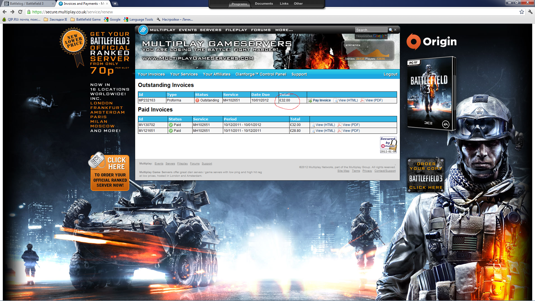Click HTML page icon for MP232163
This screenshot has width=535, height=301.
[336, 100]
